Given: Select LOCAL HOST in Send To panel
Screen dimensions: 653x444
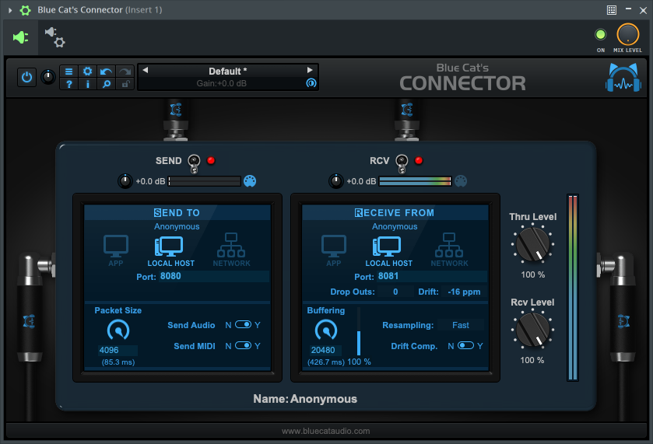Looking at the screenshot, I should (x=170, y=251).
